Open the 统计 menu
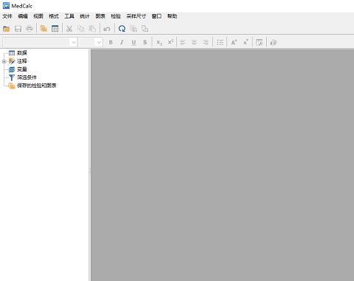The image size is (354, 281). 85,16
